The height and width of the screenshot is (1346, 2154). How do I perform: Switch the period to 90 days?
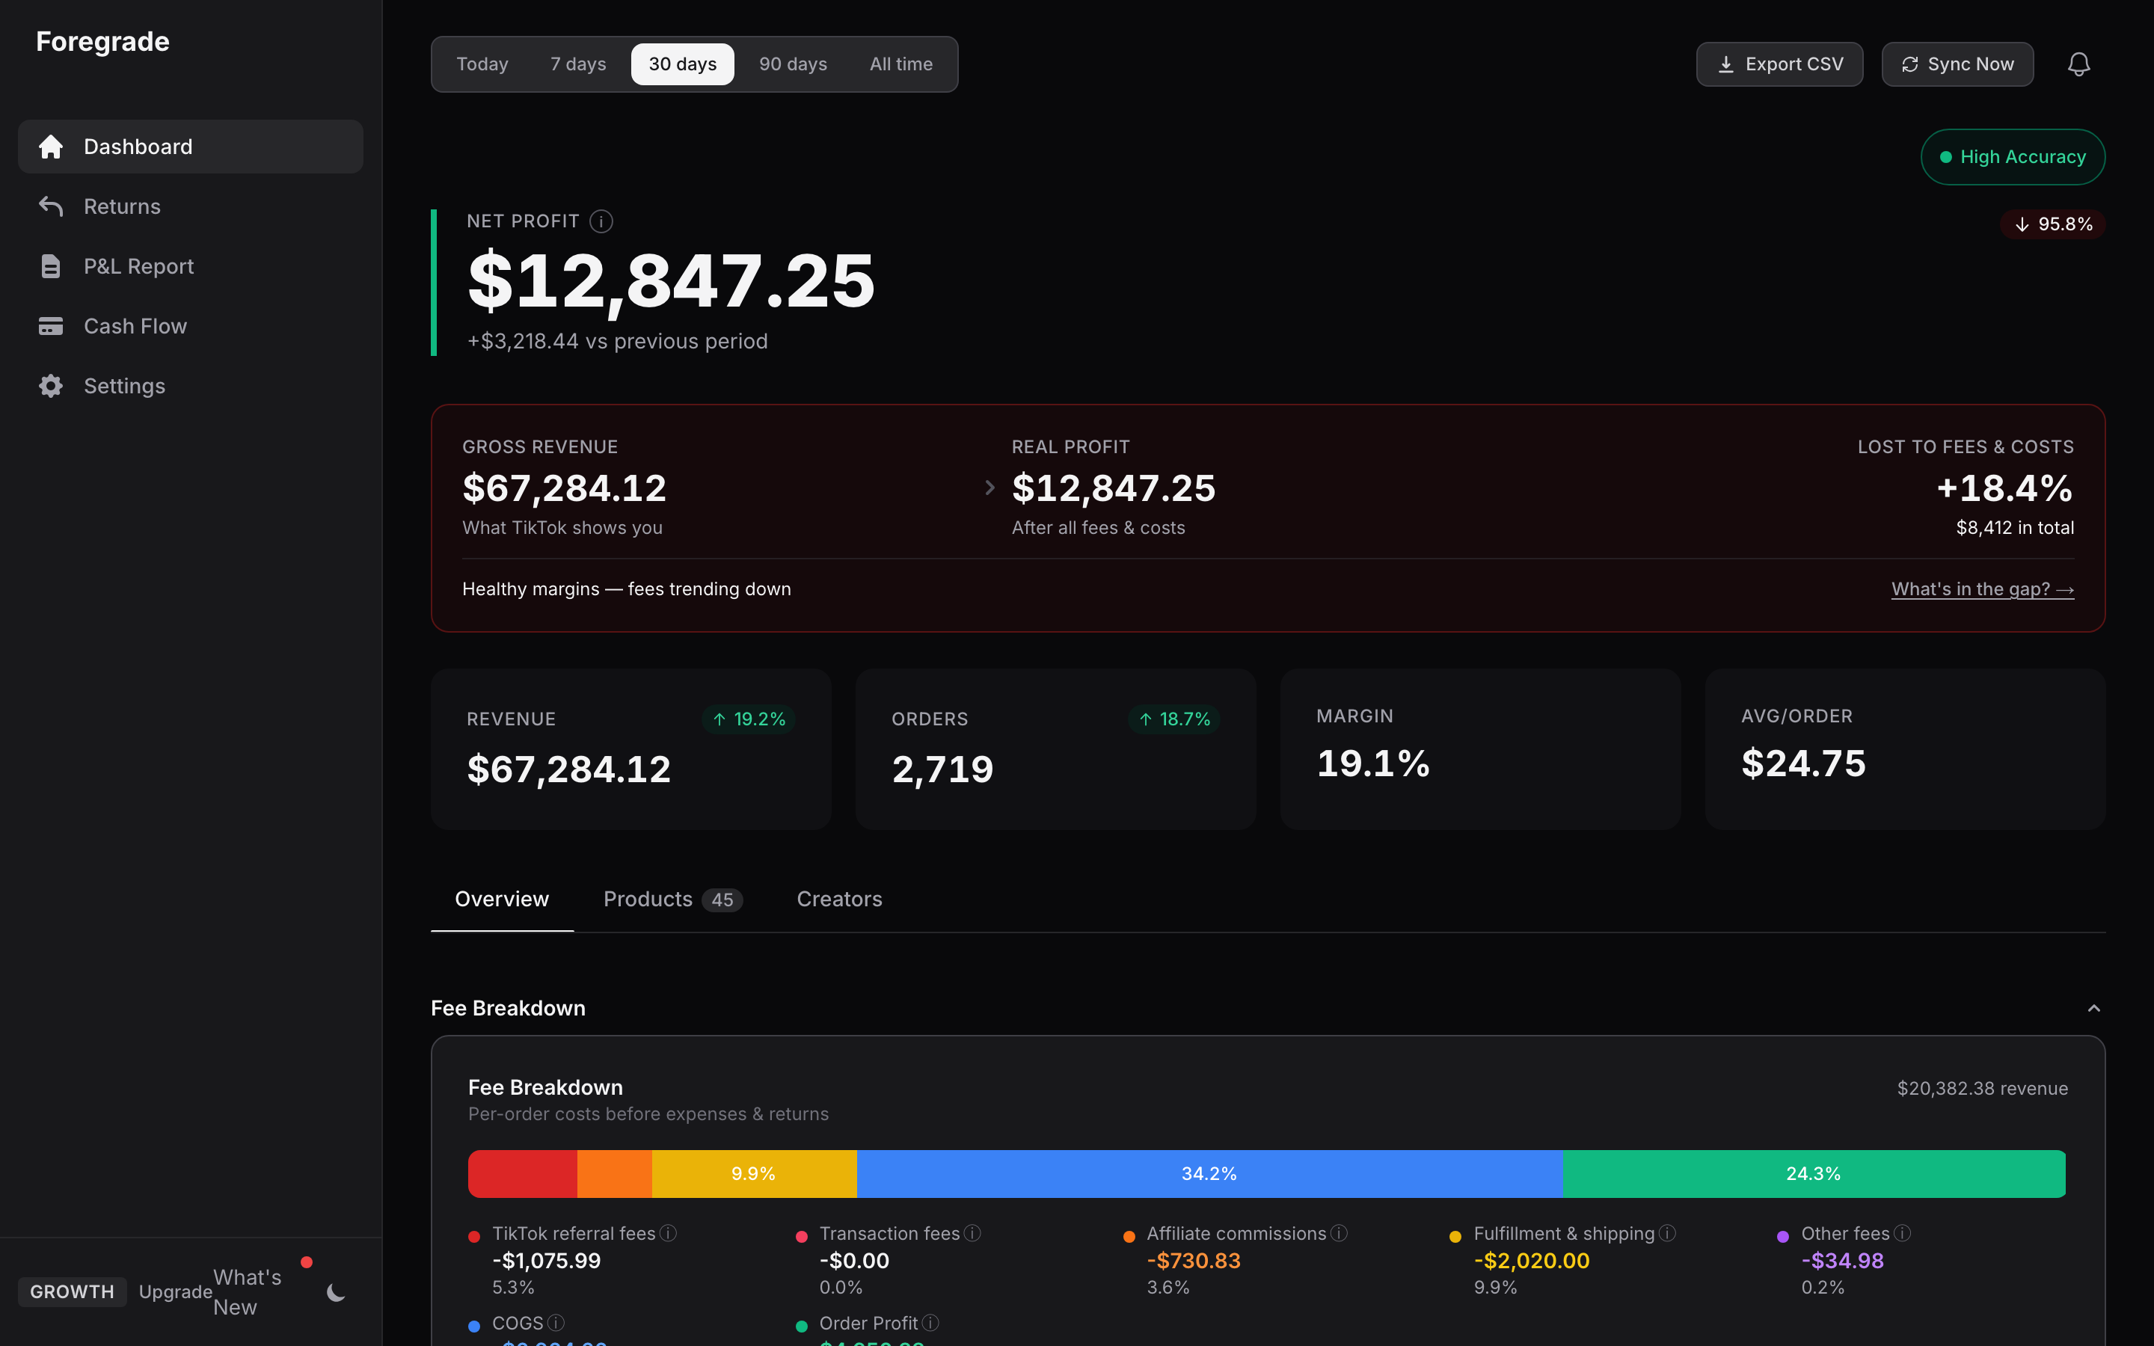[792, 64]
